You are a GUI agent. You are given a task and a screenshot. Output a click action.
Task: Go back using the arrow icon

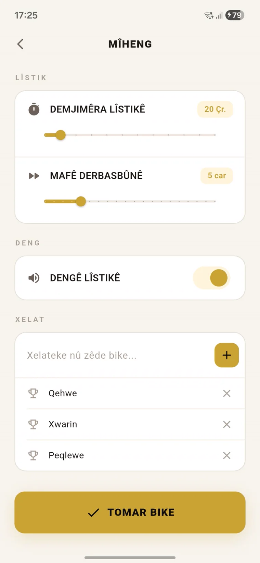(20, 44)
